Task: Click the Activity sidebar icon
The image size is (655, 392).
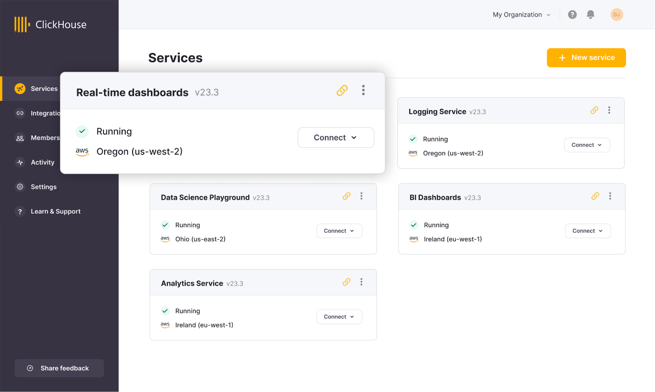Action: click(20, 162)
